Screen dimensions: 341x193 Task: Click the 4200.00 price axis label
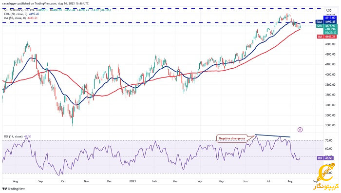click(330, 54)
